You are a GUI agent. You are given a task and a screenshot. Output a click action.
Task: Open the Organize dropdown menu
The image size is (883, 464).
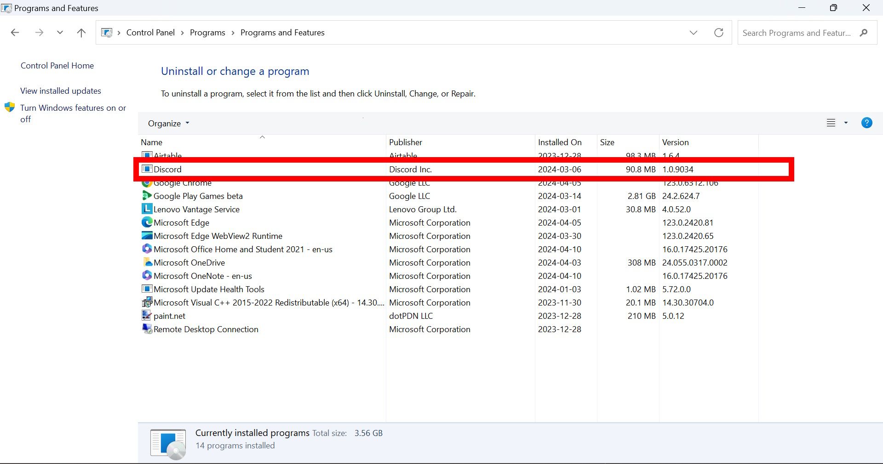[x=168, y=124]
